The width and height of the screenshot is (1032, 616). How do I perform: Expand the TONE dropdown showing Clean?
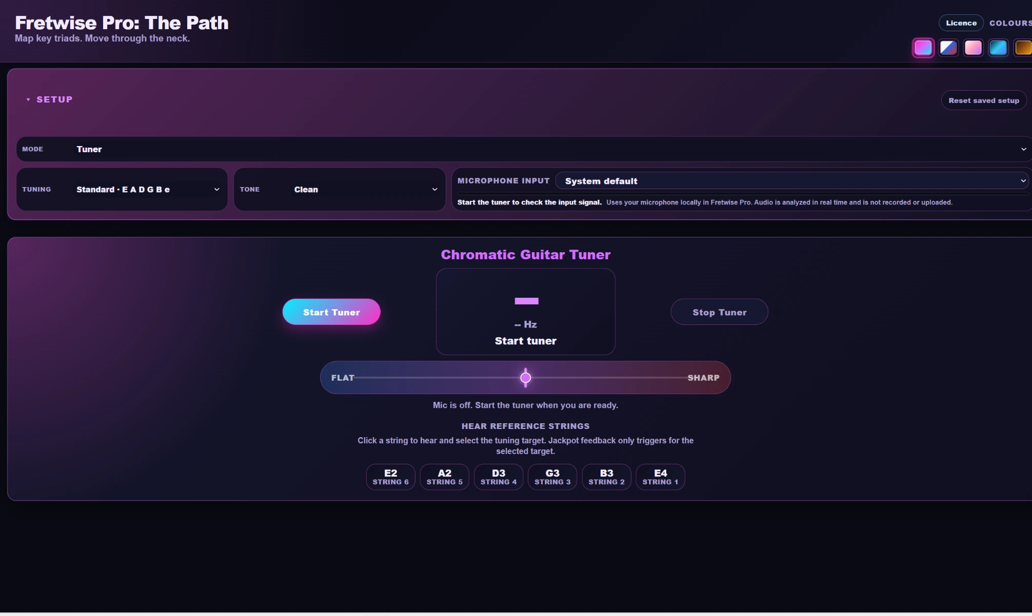point(340,189)
